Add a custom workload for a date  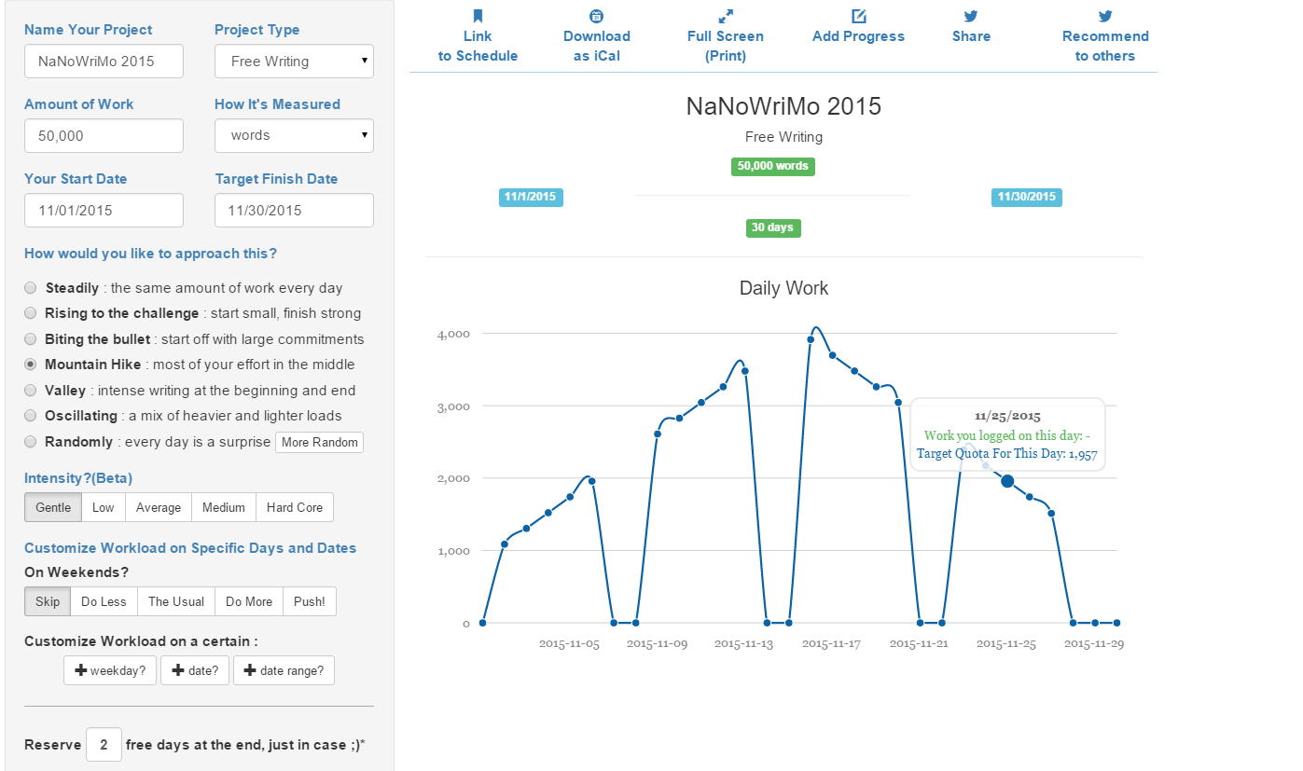[x=195, y=670]
